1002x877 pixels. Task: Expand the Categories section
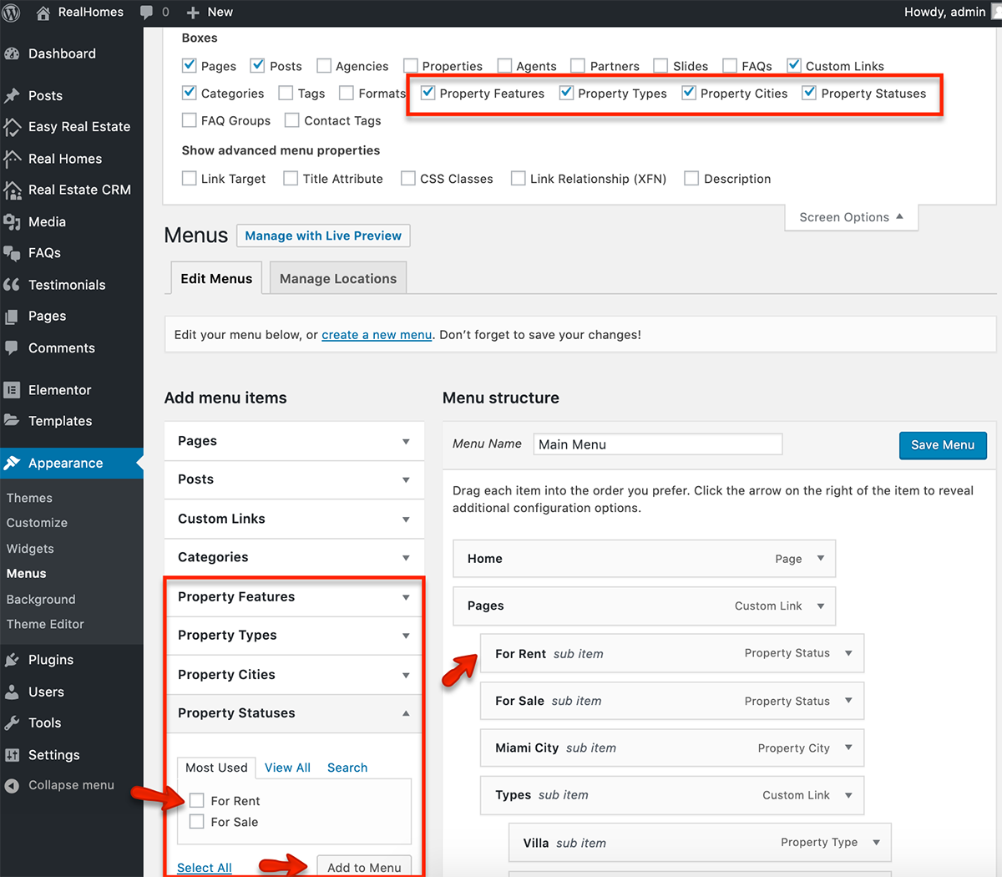click(x=294, y=557)
